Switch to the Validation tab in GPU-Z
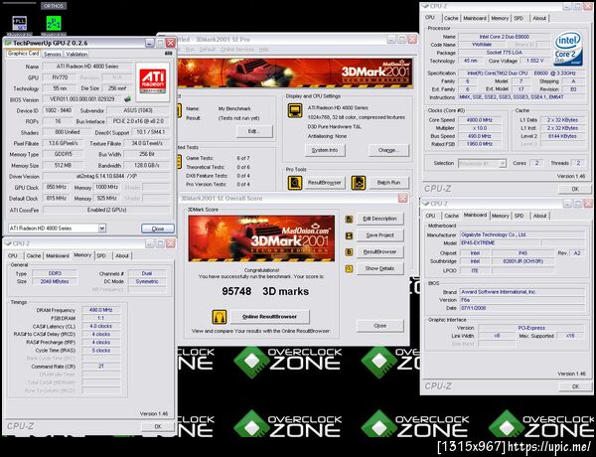Viewport: 596px width, 457px height. pyautogui.click(x=76, y=55)
